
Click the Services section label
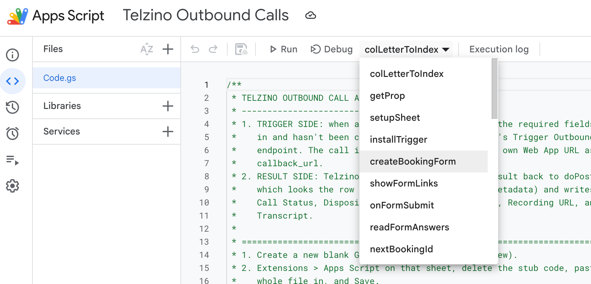pos(62,131)
